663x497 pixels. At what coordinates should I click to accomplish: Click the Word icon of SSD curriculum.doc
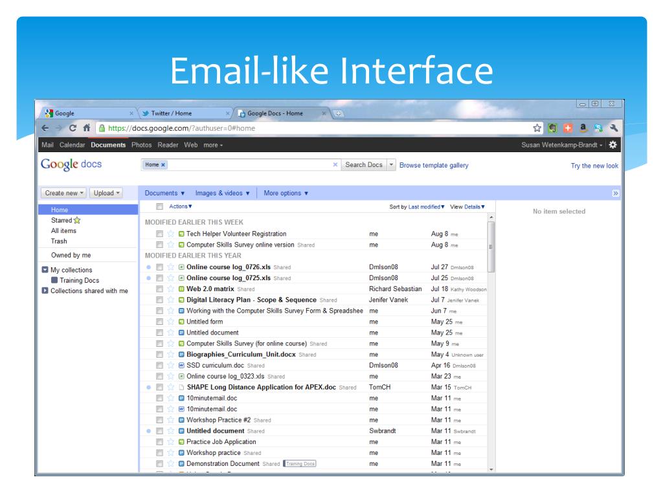coord(181,365)
